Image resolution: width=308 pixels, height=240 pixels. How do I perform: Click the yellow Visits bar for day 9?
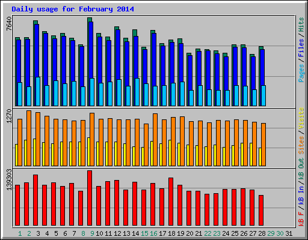[x=88, y=152]
